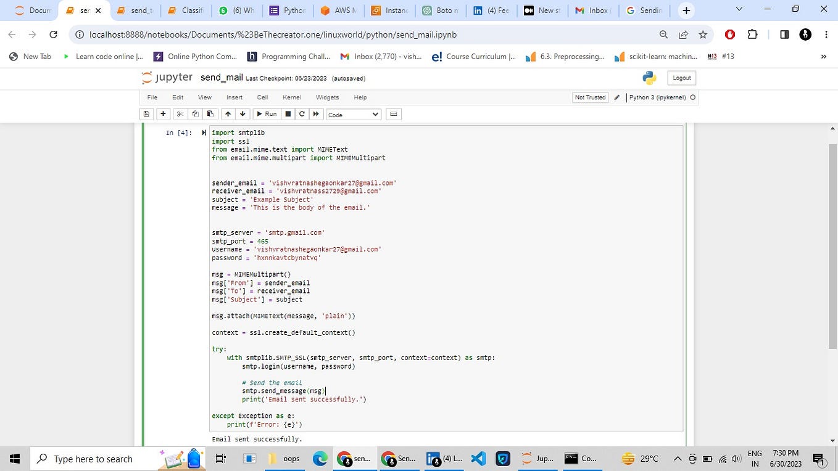Click the Logout button
The height and width of the screenshot is (471, 838).
pos(681,78)
